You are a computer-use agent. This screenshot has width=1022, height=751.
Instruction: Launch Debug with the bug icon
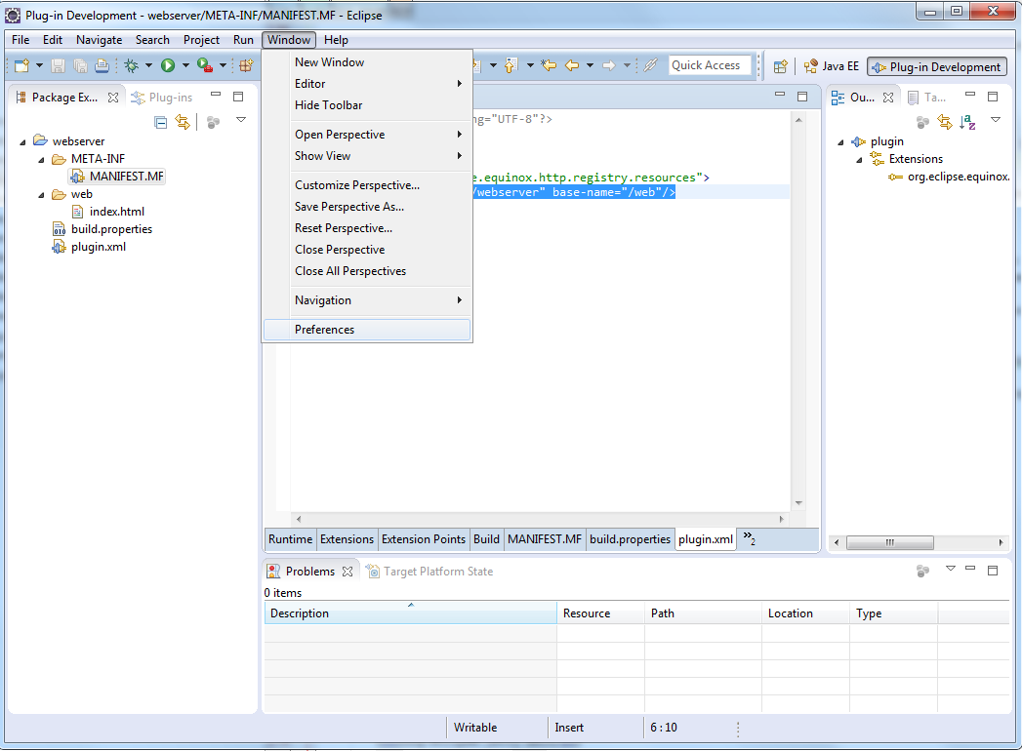click(132, 65)
